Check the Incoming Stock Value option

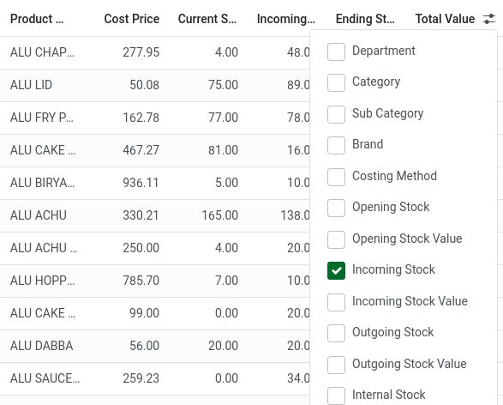click(336, 302)
